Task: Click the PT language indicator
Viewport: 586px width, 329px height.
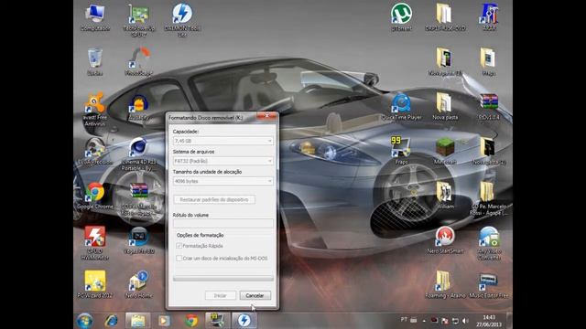Action: [x=404, y=320]
